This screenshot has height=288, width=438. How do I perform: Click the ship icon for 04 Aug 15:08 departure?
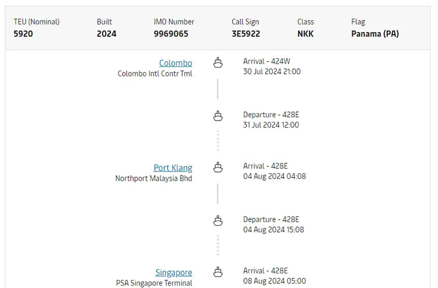pyautogui.click(x=218, y=220)
